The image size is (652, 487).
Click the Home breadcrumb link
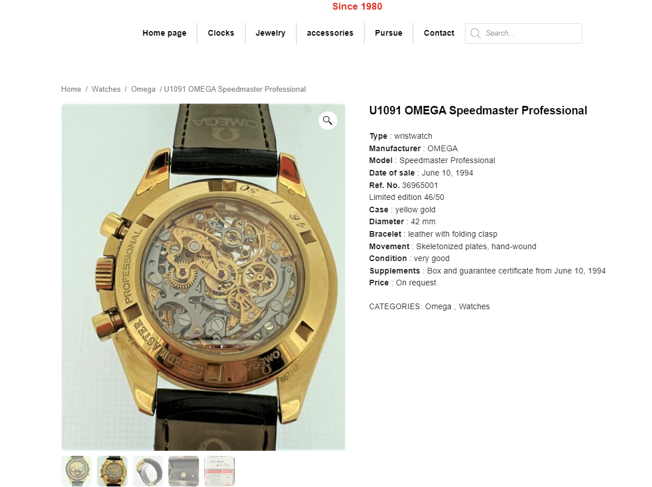pos(71,89)
